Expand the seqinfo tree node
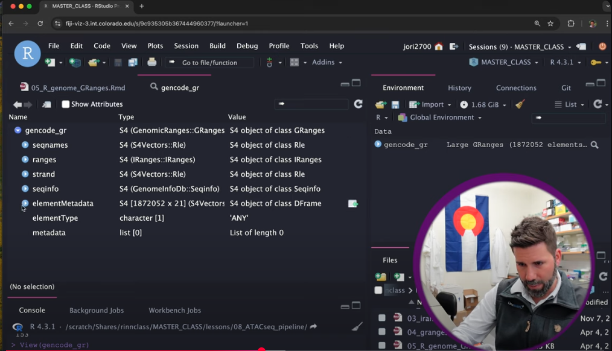 point(25,189)
